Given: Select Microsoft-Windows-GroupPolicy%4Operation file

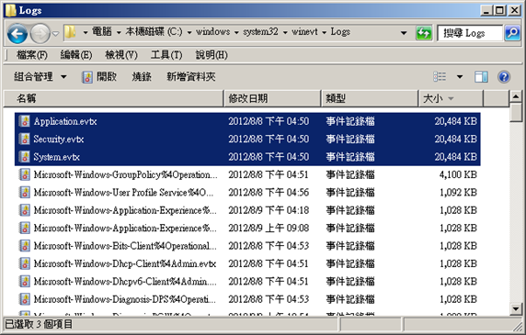Looking at the screenshot, I should coord(125,174).
